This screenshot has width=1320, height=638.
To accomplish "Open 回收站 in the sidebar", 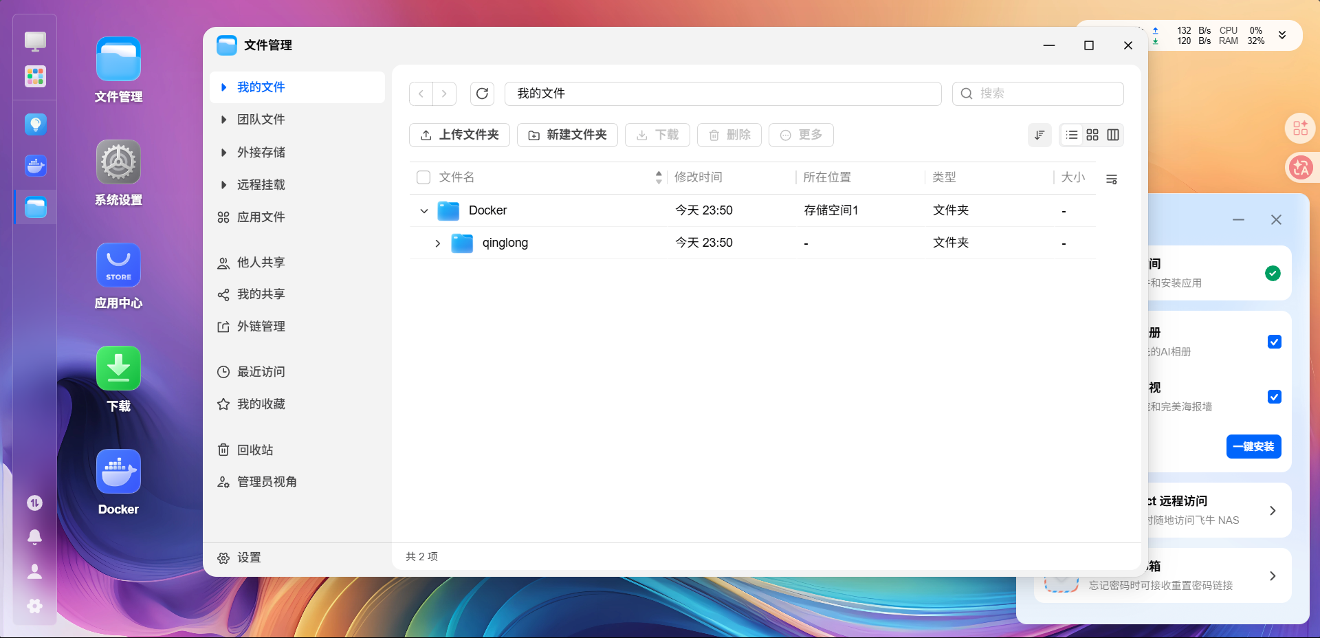I will [x=297, y=450].
